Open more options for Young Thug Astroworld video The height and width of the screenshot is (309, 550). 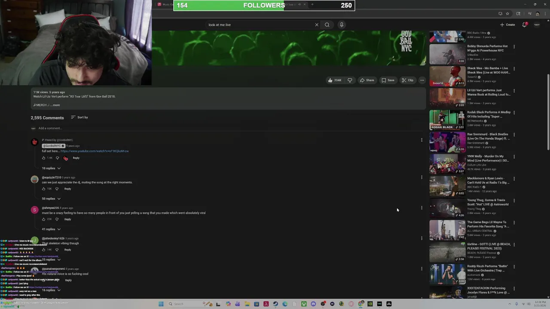click(x=514, y=200)
